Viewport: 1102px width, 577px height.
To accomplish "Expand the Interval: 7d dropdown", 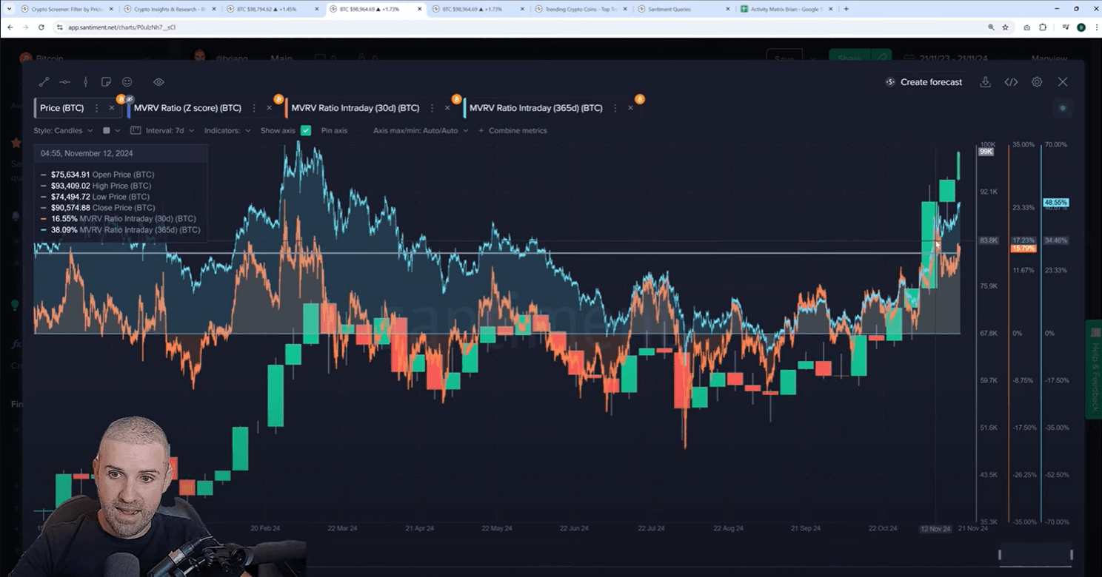I will pos(162,130).
